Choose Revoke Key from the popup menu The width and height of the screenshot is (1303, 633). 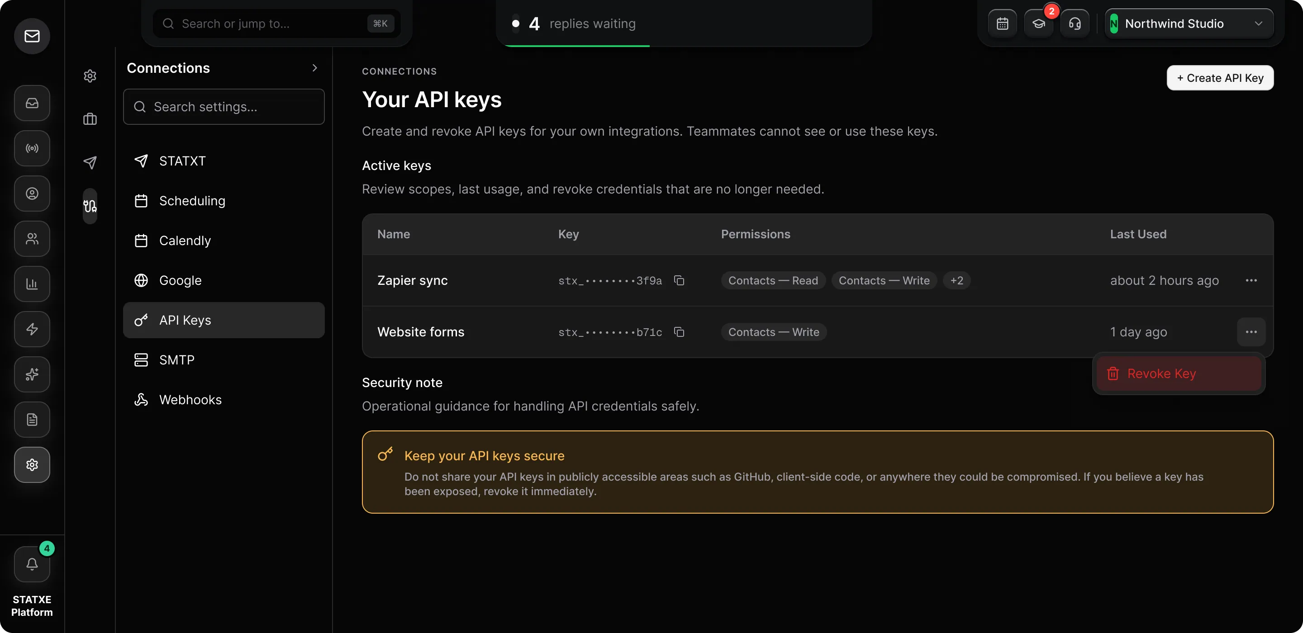(1179, 373)
